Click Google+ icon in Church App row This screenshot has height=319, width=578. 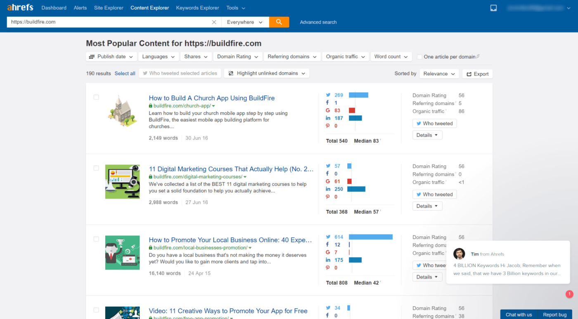328,110
